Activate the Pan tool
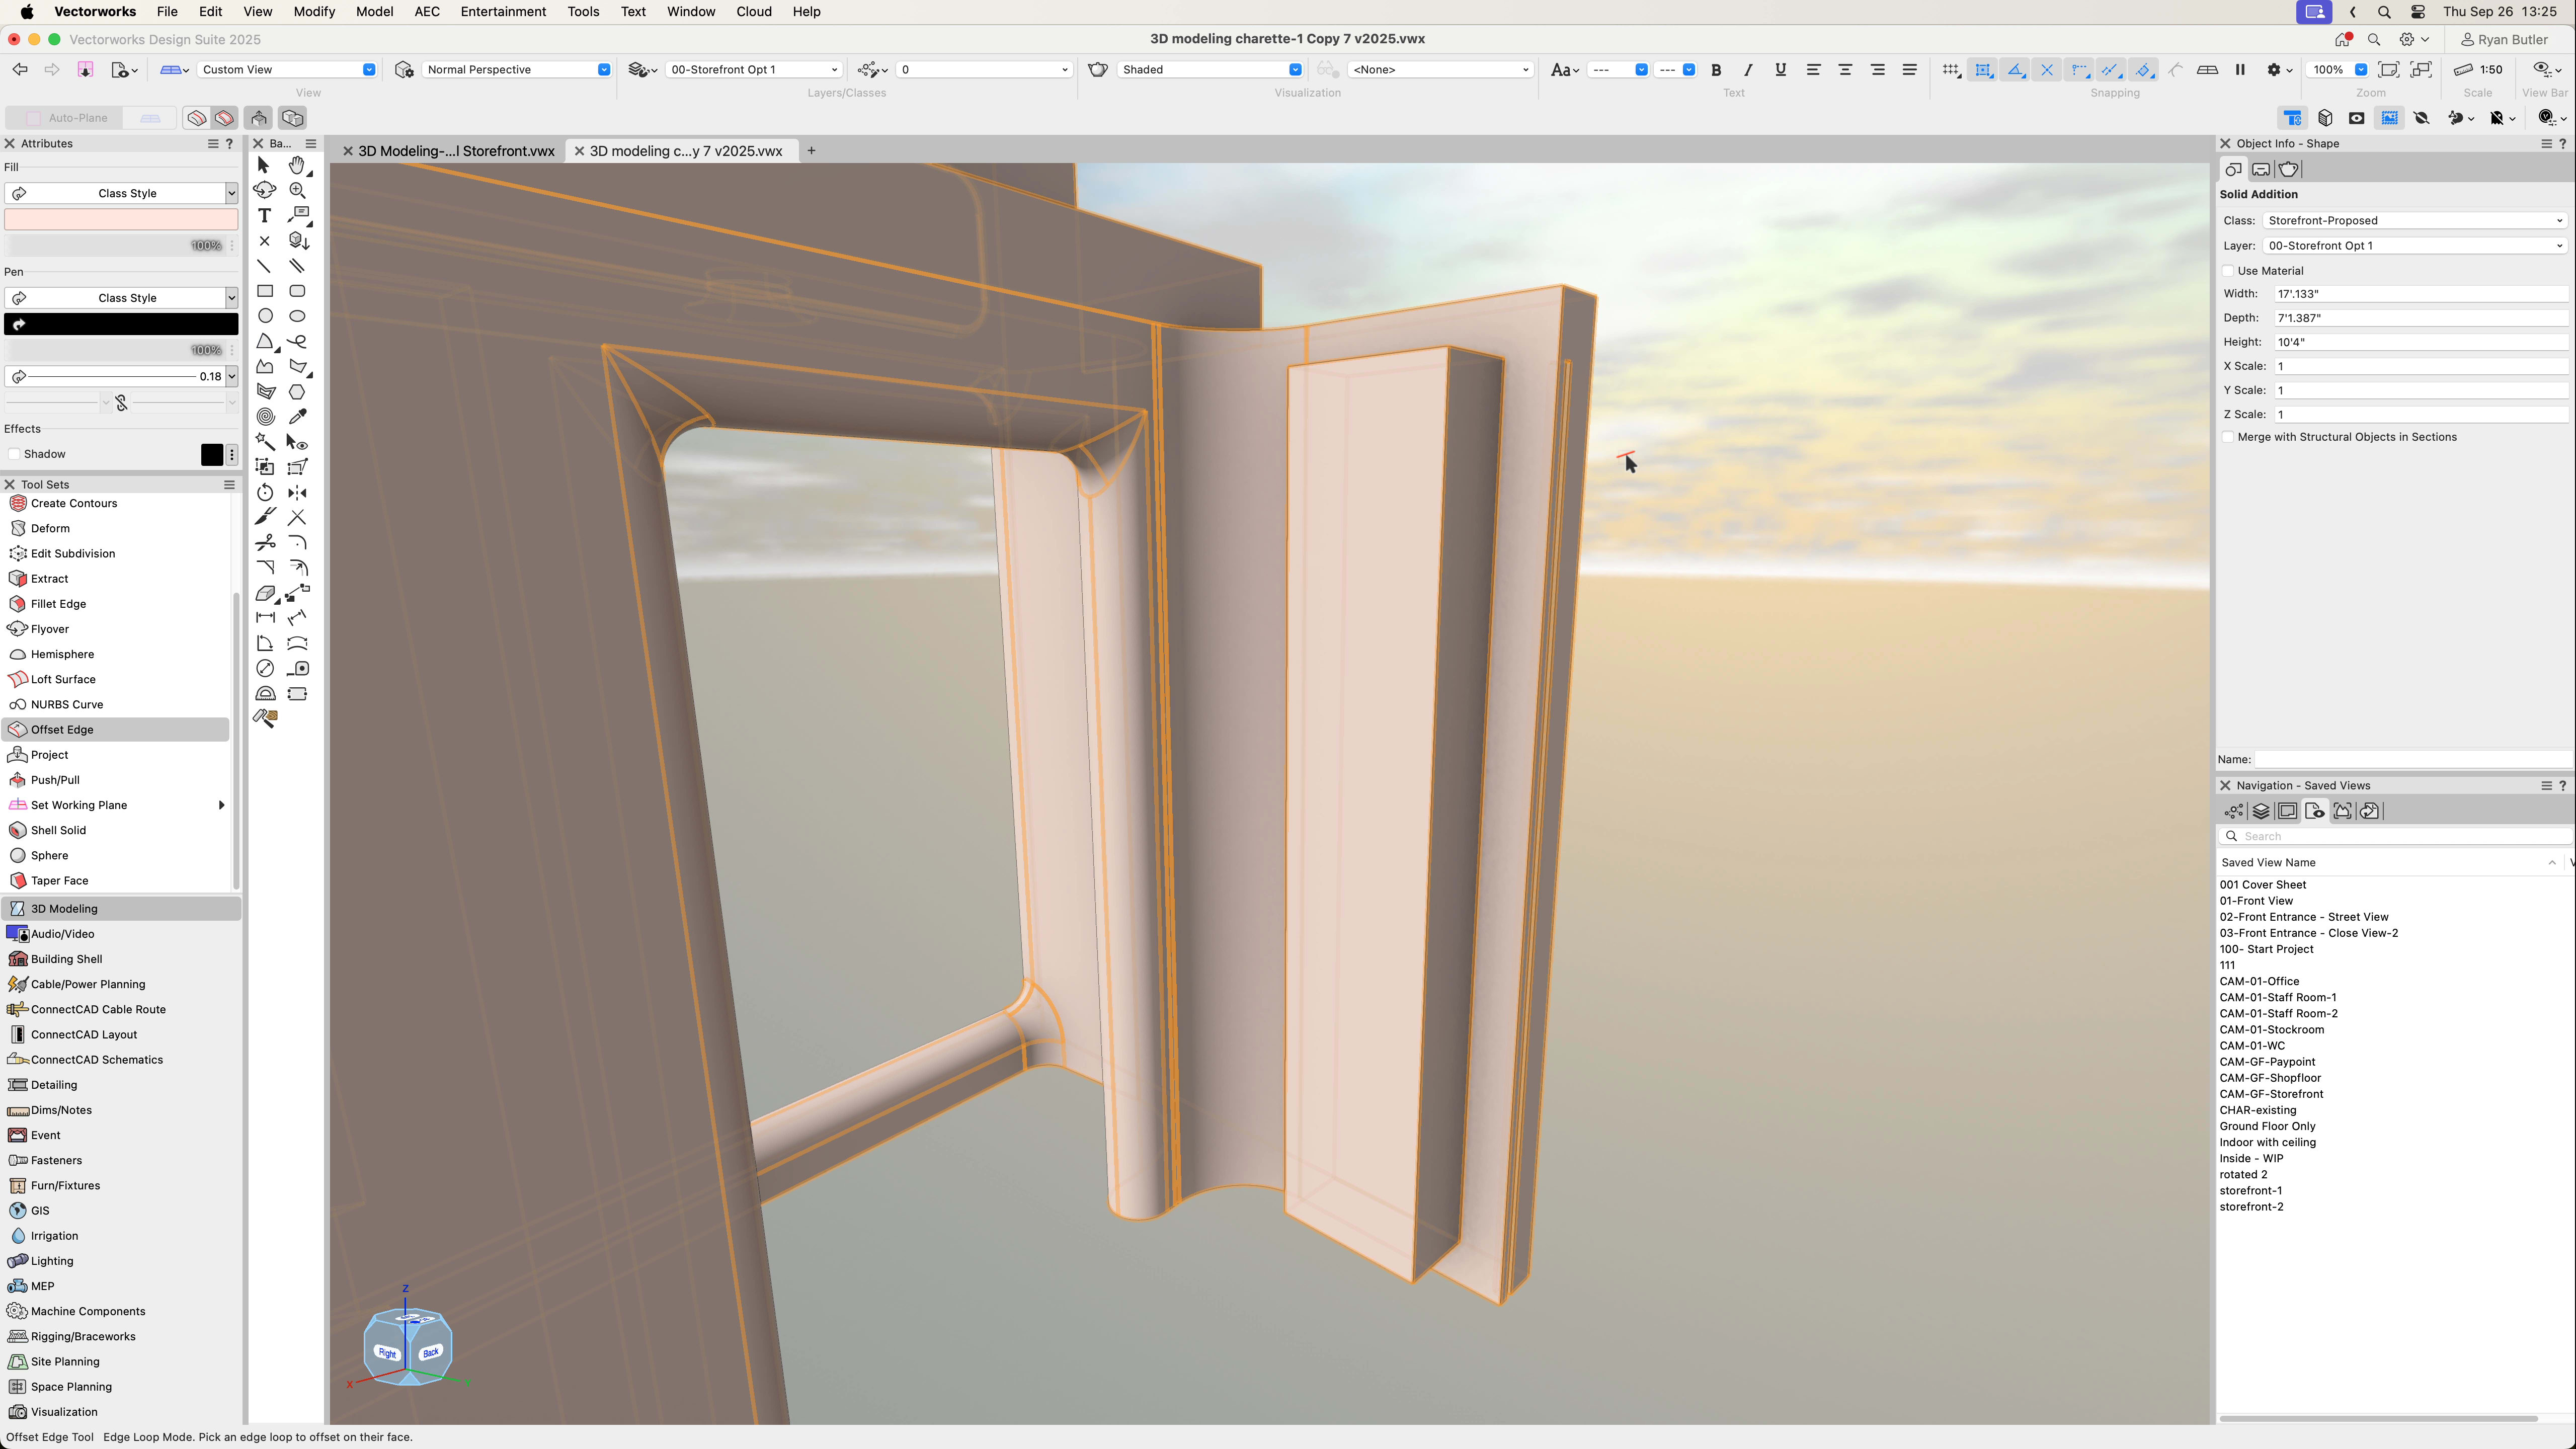 297,165
